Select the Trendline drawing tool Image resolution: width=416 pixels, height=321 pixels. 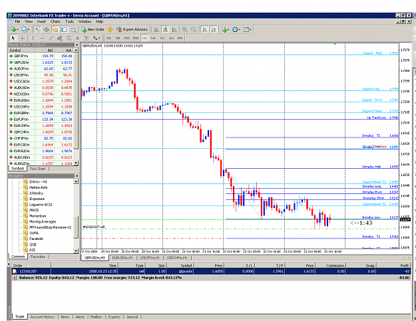pyautogui.click(x=51, y=38)
